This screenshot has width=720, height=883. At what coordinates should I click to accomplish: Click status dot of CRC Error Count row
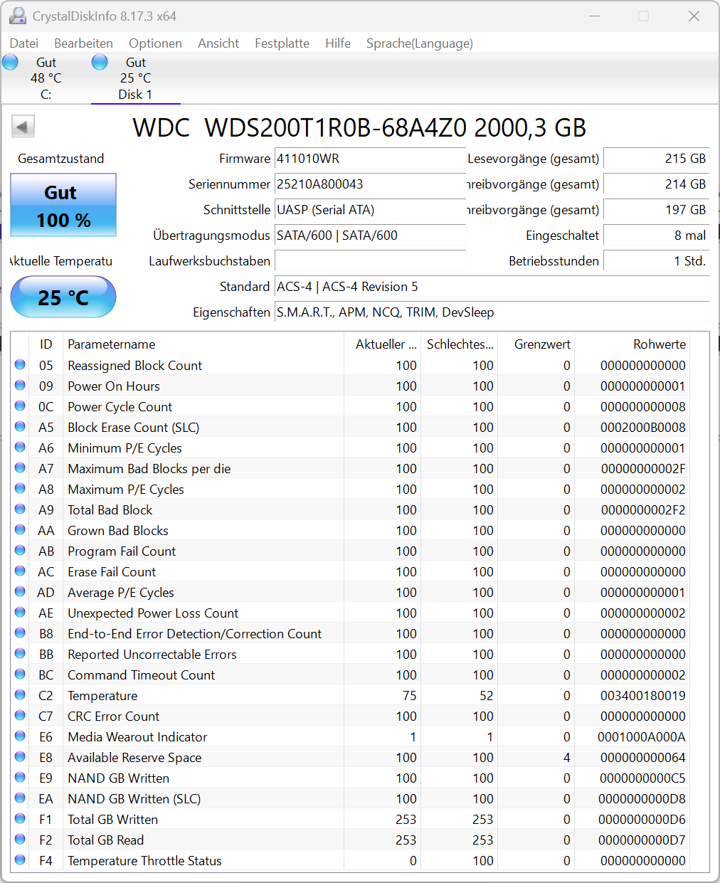pos(20,715)
